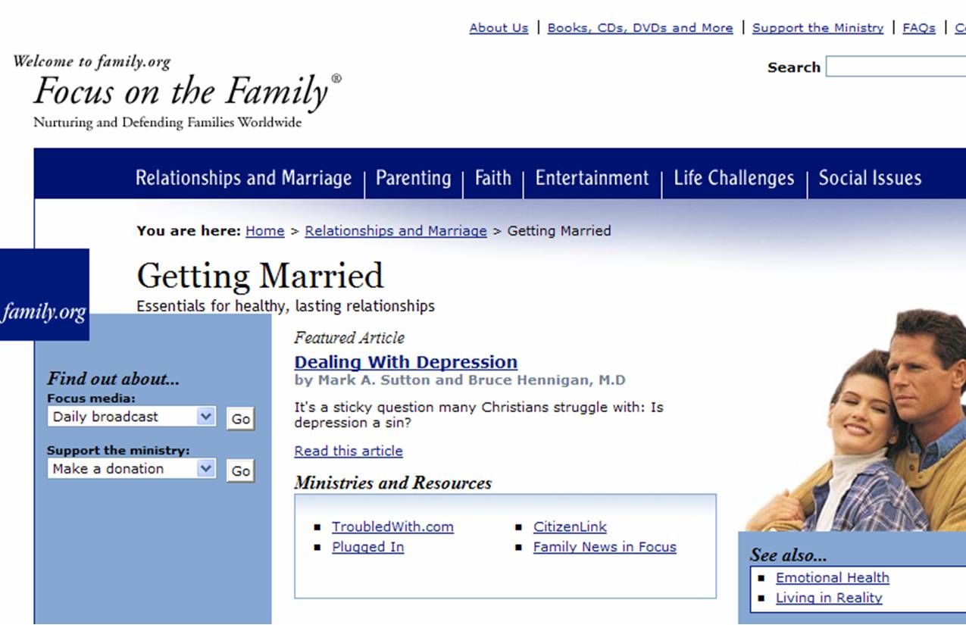966x625 pixels.
Task: Go to Home in the breadcrumb
Action: (264, 231)
